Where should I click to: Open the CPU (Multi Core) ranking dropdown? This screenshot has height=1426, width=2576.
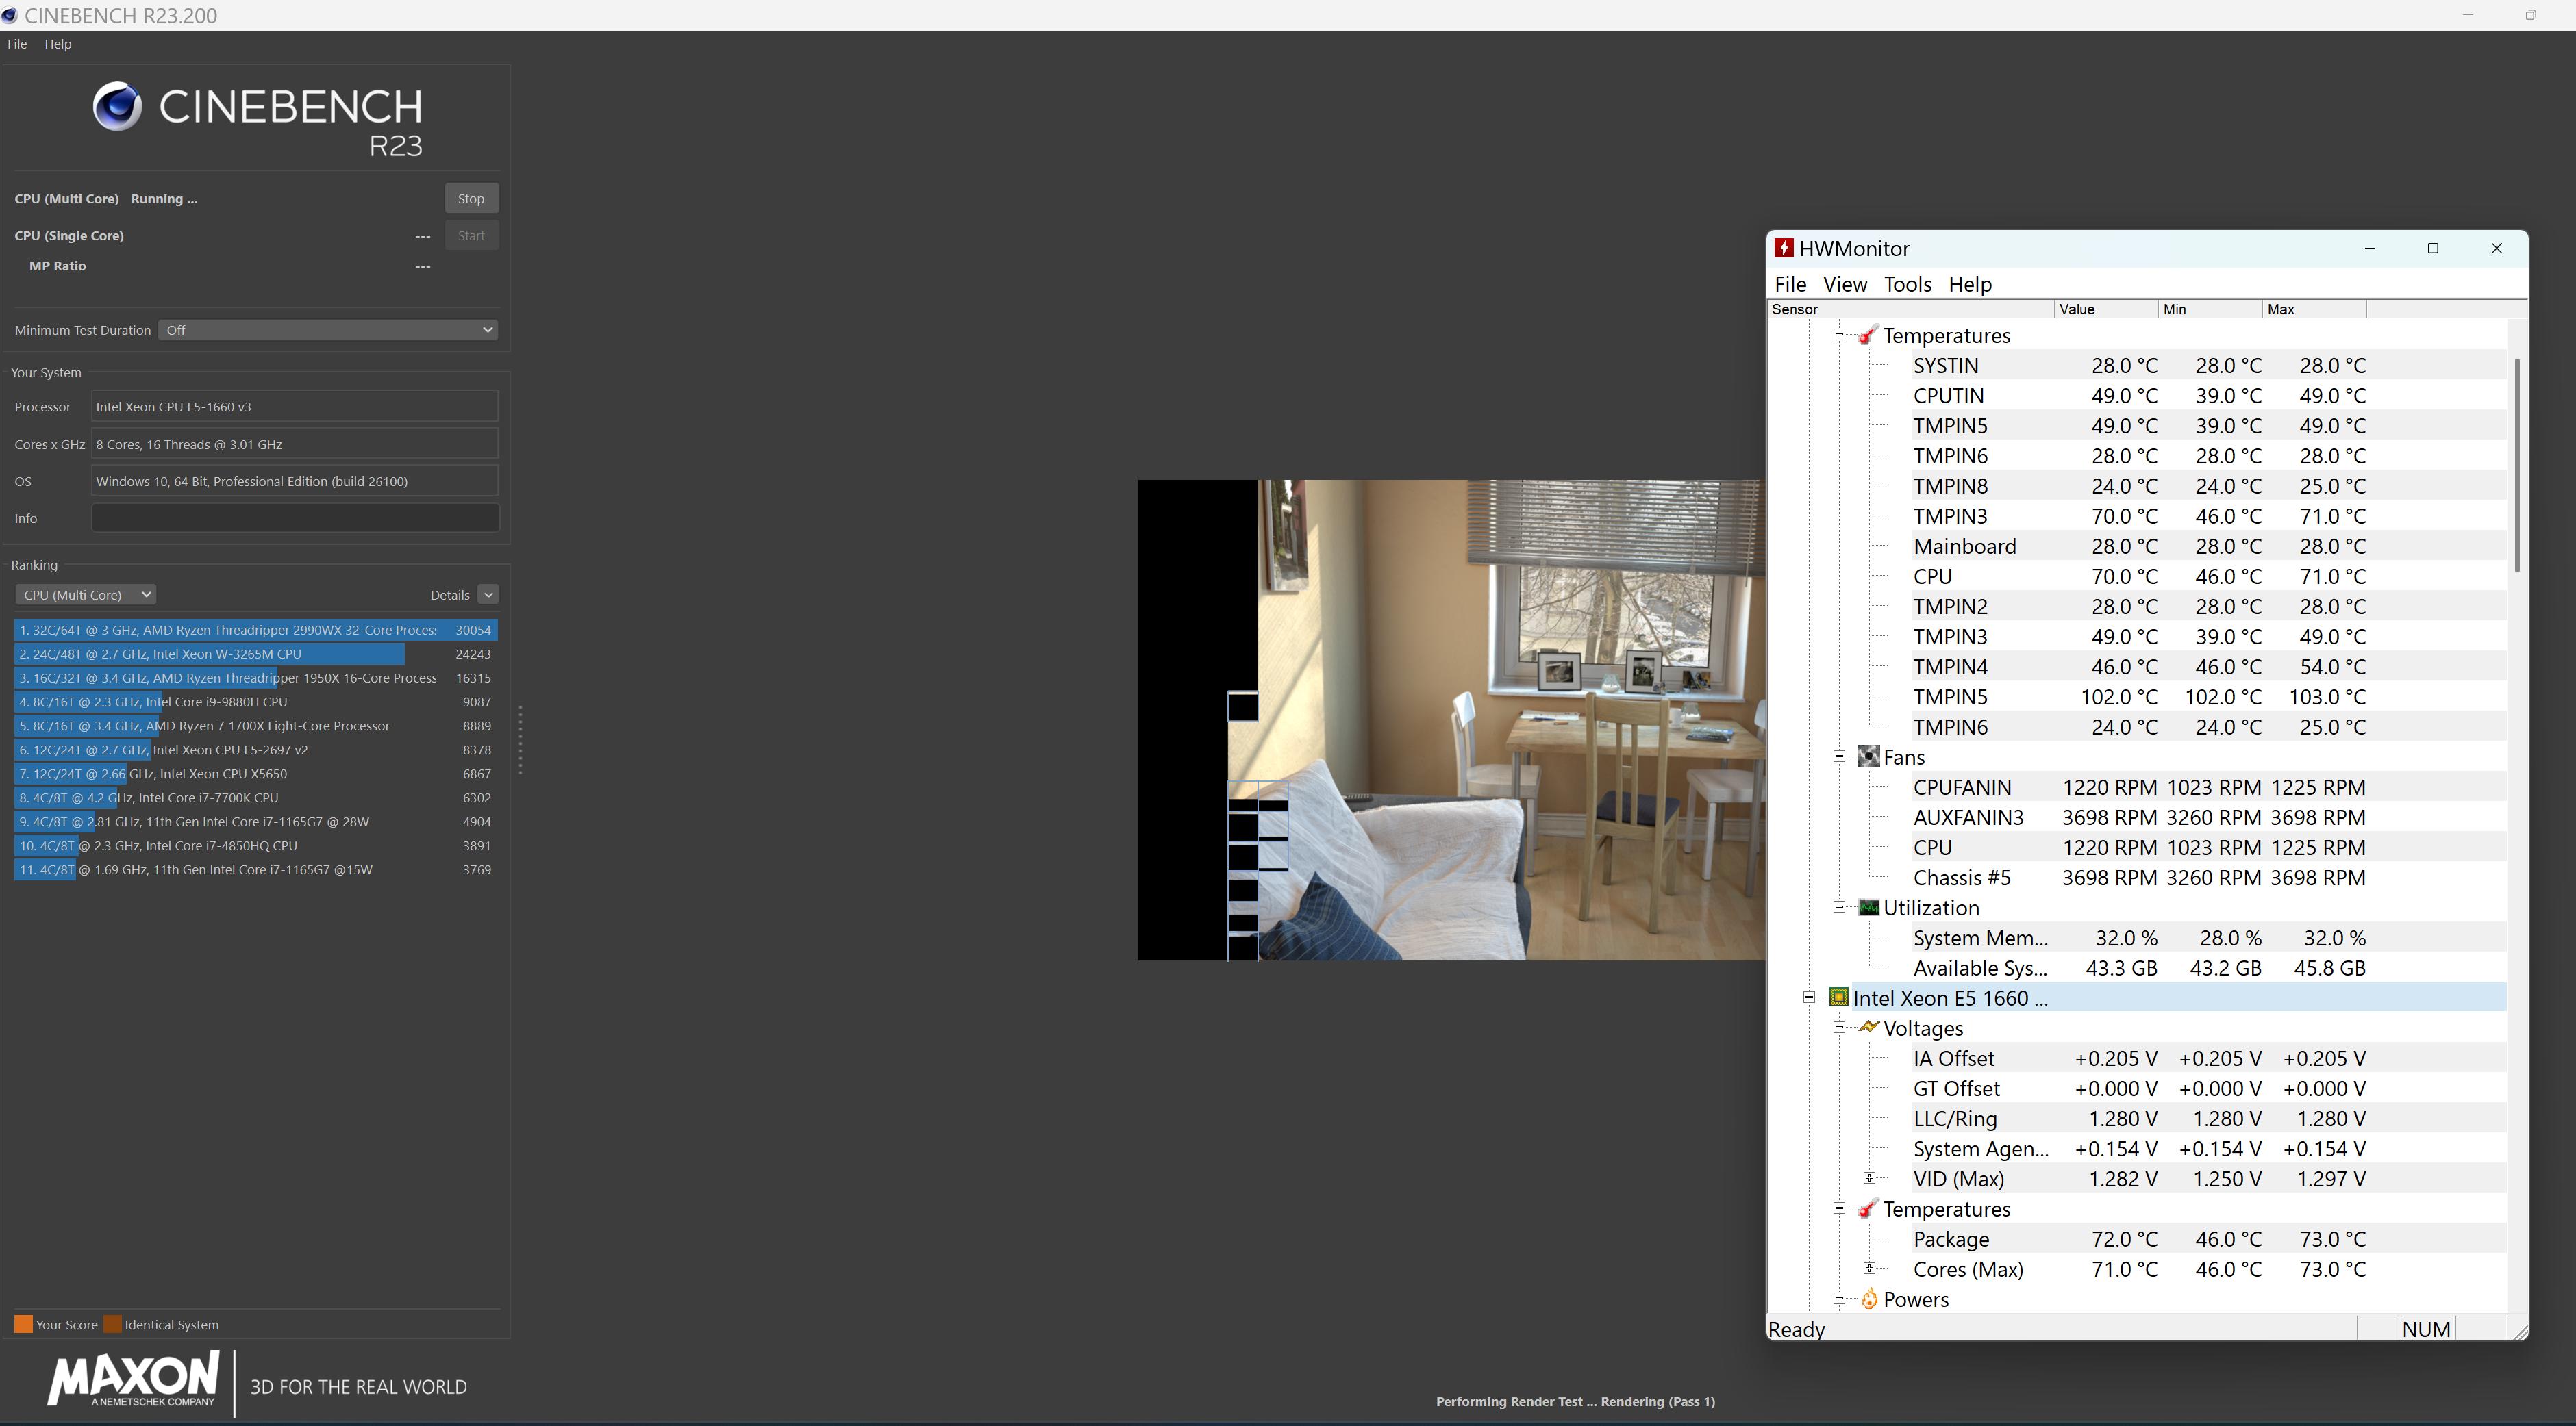point(86,595)
